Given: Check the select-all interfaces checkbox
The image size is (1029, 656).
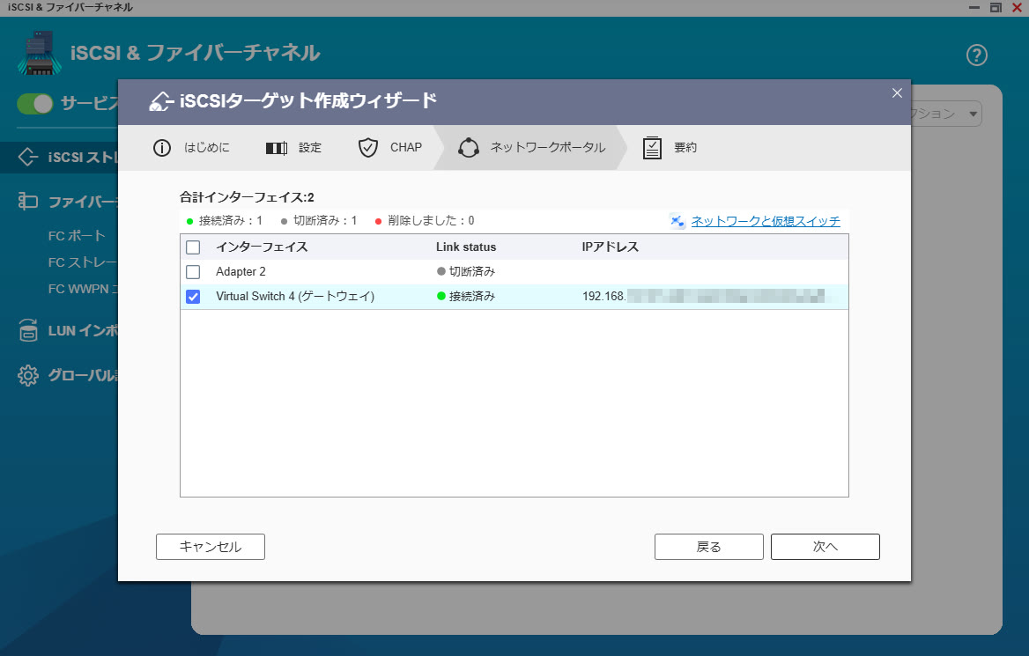Looking at the screenshot, I should pyautogui.click(x=193, y=247).
